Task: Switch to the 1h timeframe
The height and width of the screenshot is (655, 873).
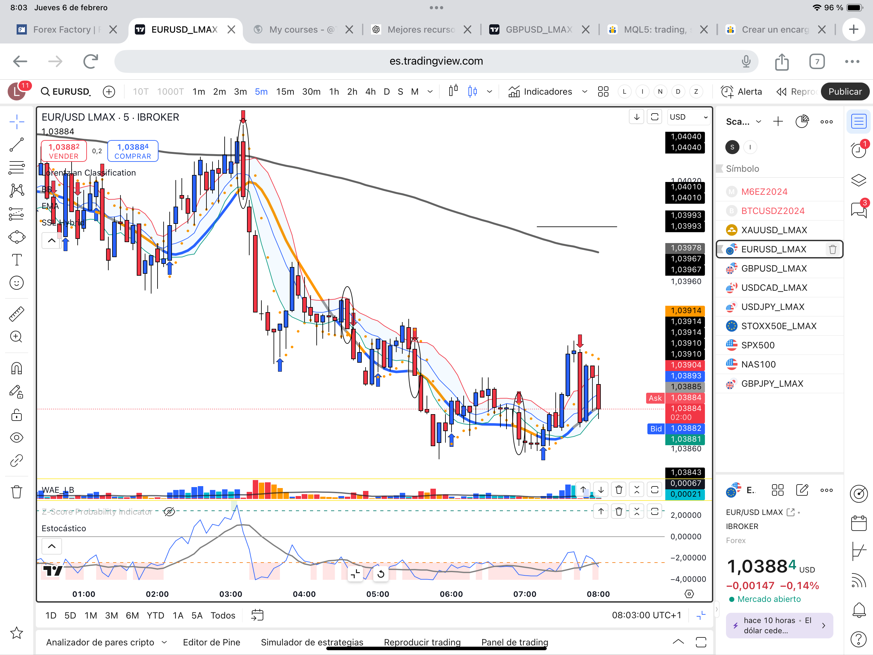Action: 334,92
